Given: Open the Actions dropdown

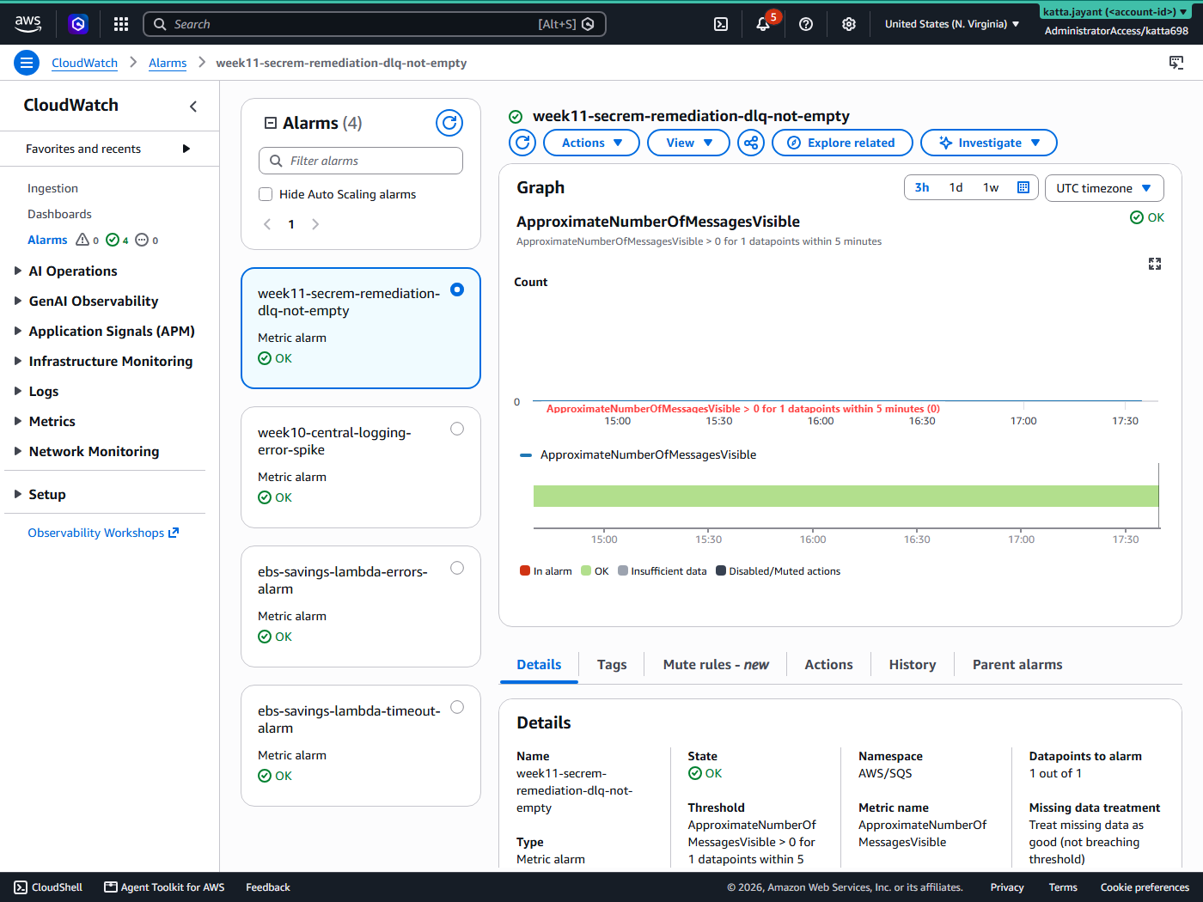Looking at the screenshot, I should [591, 143].
